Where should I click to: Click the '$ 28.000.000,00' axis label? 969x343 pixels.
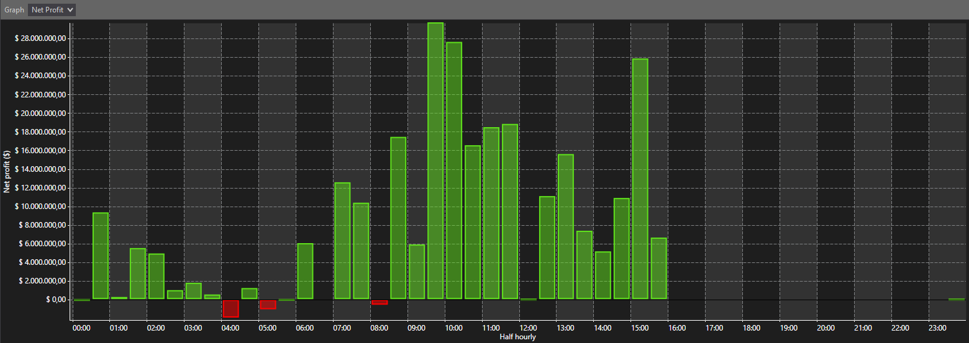[x=40, y=38]
